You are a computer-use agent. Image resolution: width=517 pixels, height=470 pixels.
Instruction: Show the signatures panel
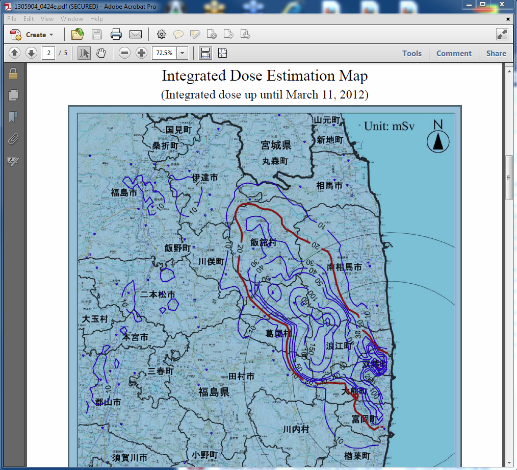tap(13, 161)
